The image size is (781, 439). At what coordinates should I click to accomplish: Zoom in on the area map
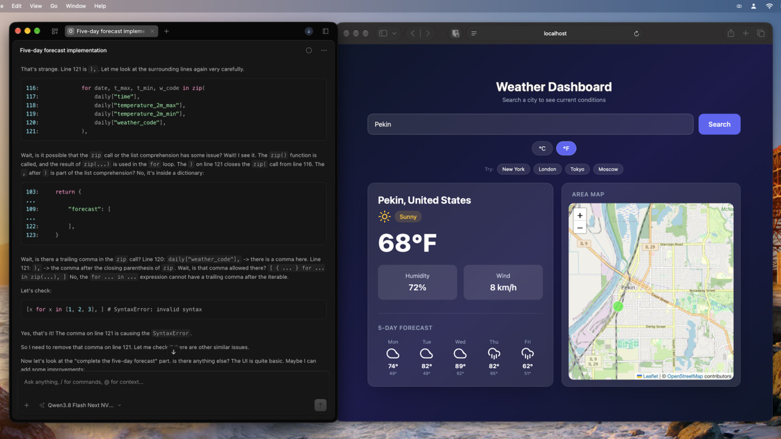580,215
